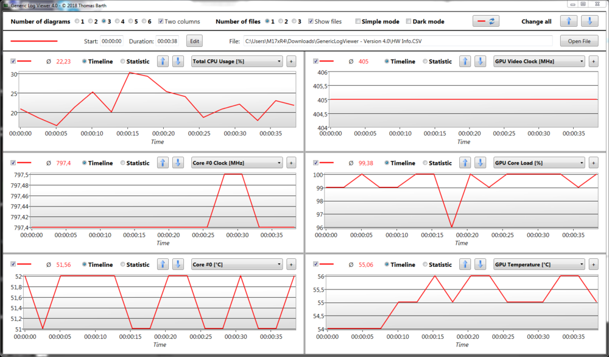Enable Dark mode

pyautogui.click(x=408, y=21)
